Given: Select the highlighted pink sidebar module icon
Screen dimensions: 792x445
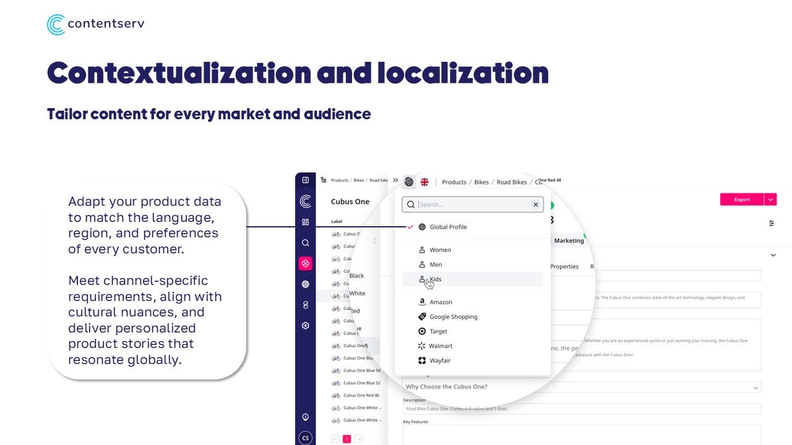Looking at the screenshot, I should [305, 263].
